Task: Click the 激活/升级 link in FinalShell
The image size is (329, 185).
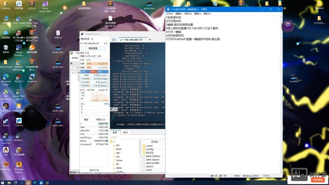Action: [x=94, y=170]
